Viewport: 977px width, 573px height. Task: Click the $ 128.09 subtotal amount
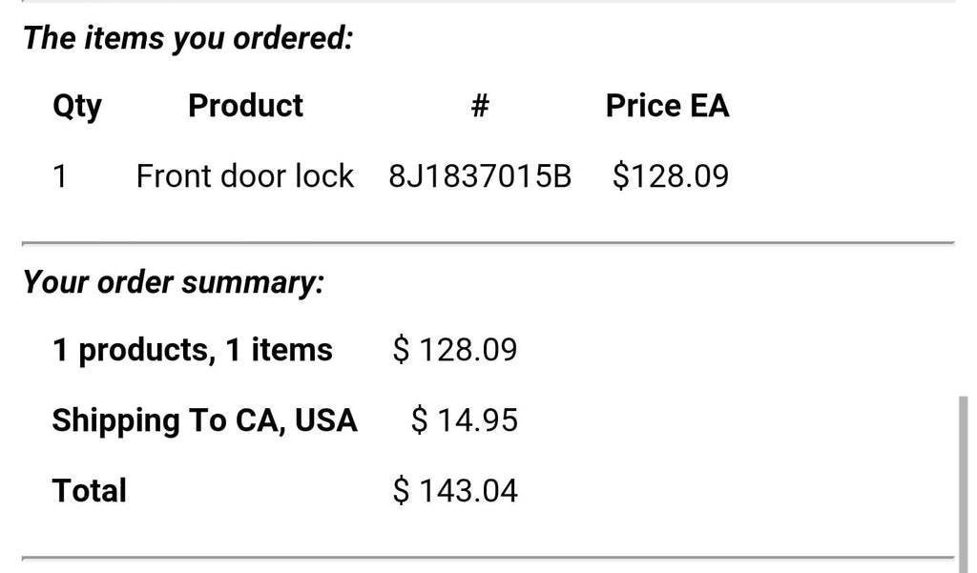tap(455, 350)
